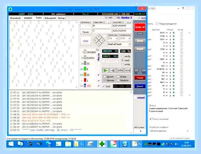Click the Start LBA input field
Image resolution: width=201 pixels, height=154 pixels.
tap(102, 26)
